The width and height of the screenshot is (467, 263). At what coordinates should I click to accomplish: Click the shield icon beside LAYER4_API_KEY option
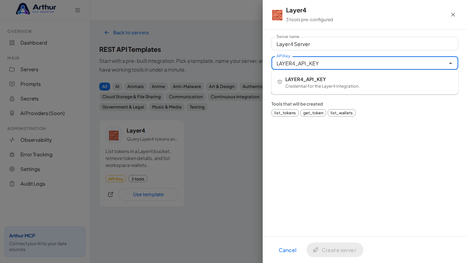coord(280,82)
